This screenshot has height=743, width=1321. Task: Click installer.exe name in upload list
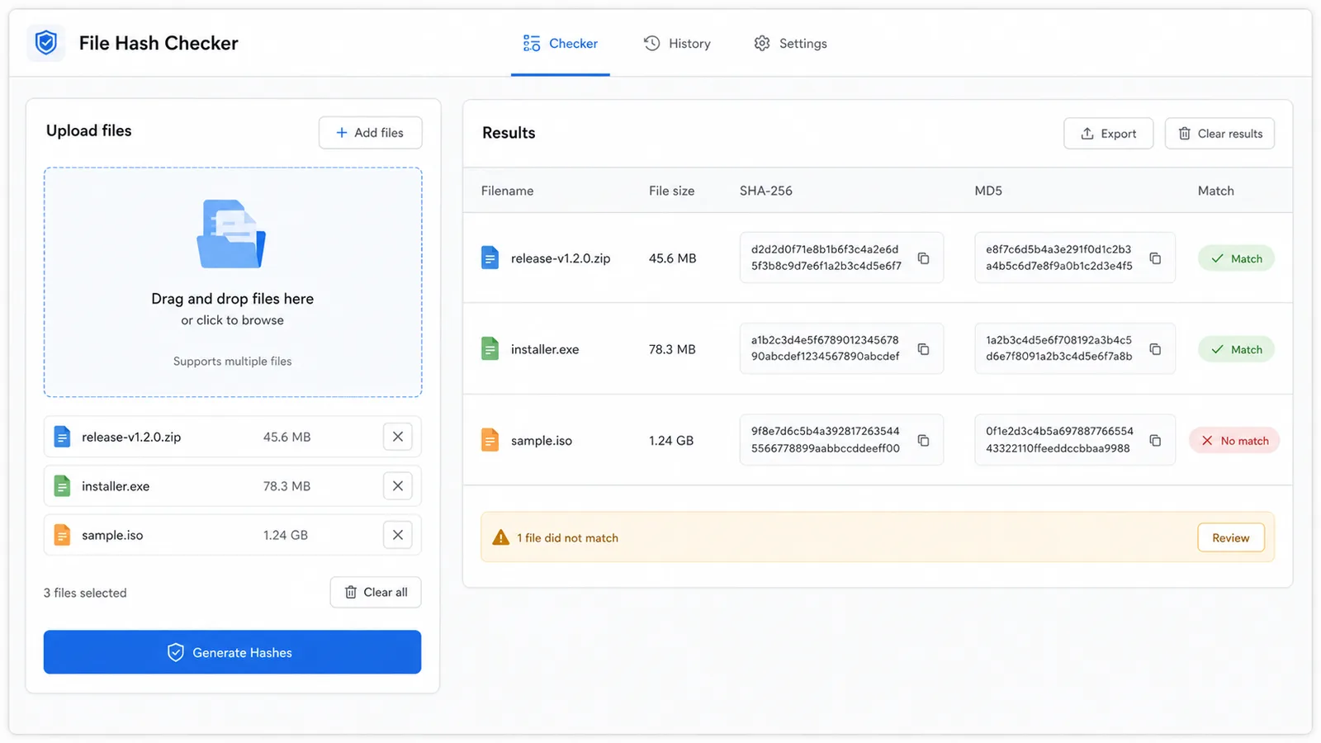(116, 486)
